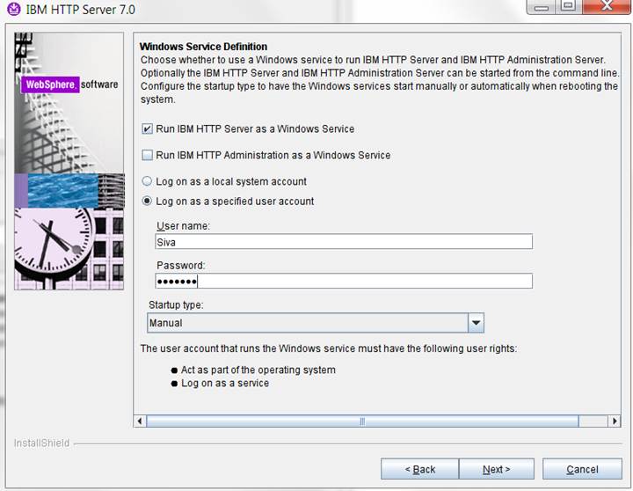Click the Next button
The image size is (633, 491).
coord(497,469)
